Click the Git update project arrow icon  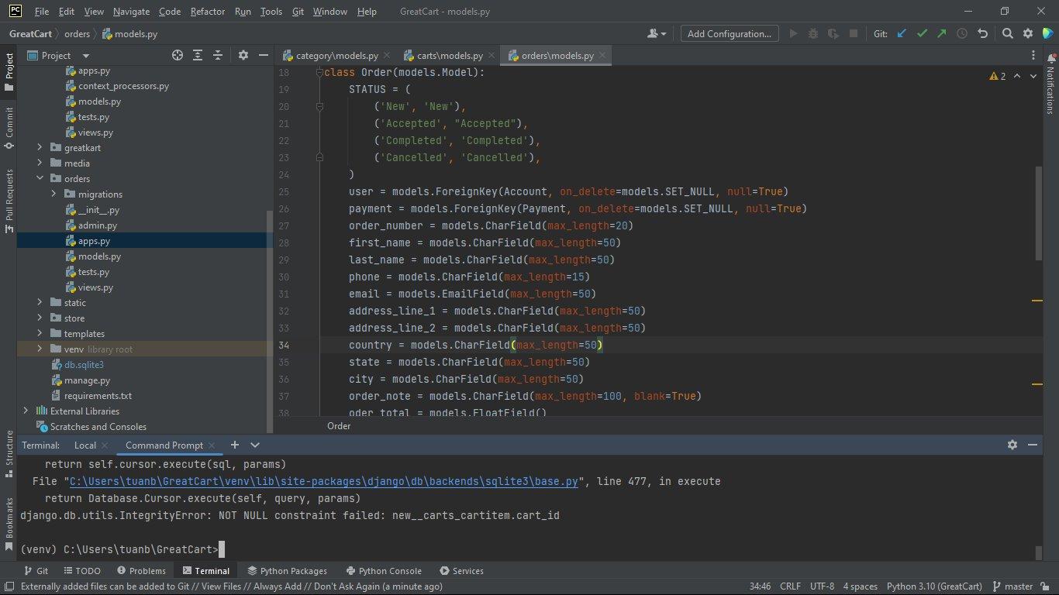click(x=901, y=33)
